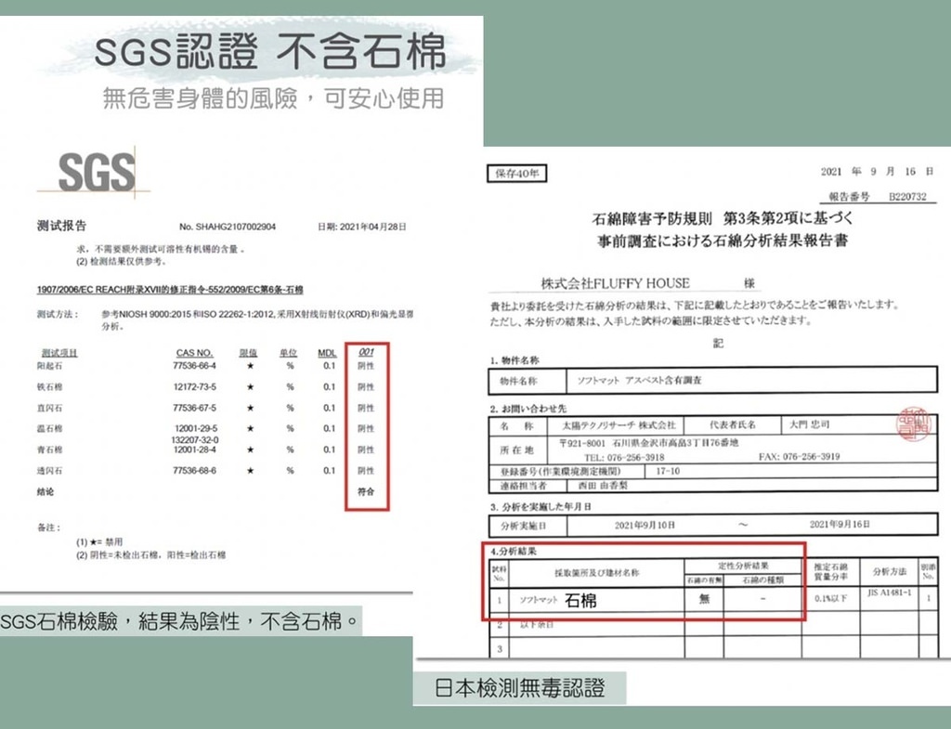Select the phone number "TEL: 076-256-3918"
Image resolution: width=951 pixels, height=729 pixels.
pos(624,457)
